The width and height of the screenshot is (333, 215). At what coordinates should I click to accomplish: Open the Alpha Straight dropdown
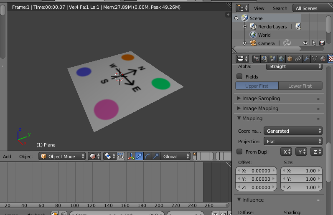pyautogui.click(x=294, y=66)
